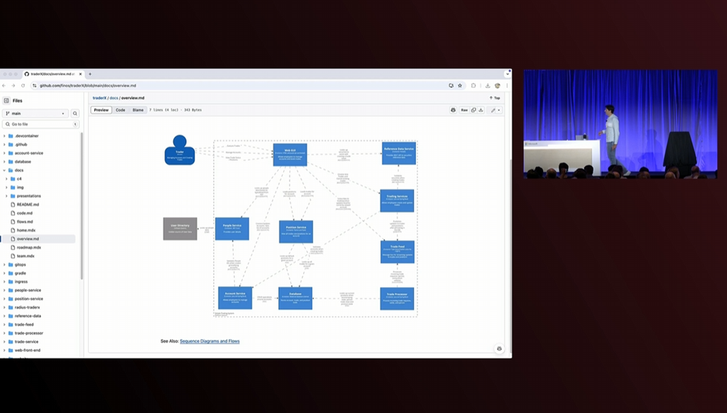727x413 pixels.
Task: Switch to the Blame view tab
Action: [x=138, y=110]
